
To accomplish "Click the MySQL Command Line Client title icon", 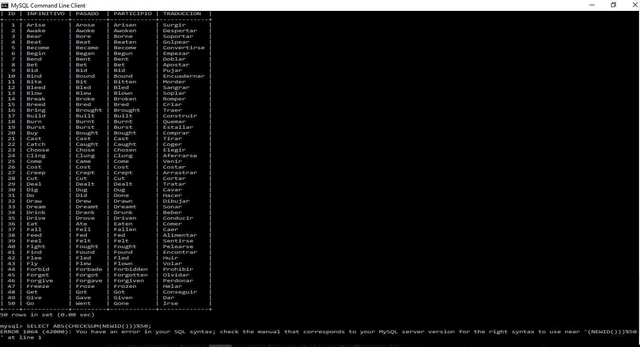I will pos(5,5).
